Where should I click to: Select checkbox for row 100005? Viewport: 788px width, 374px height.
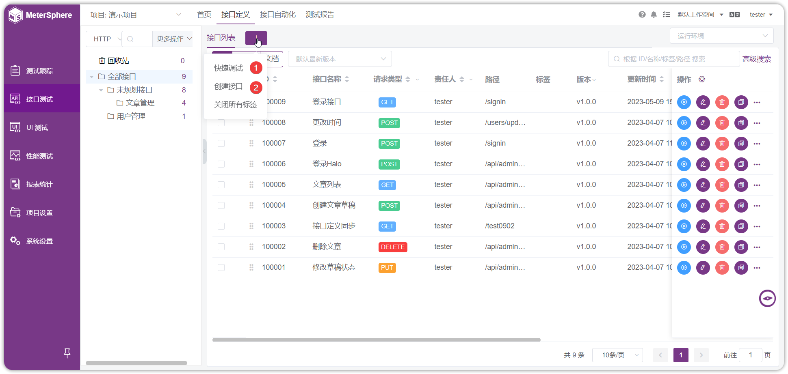tap(221, 185)
